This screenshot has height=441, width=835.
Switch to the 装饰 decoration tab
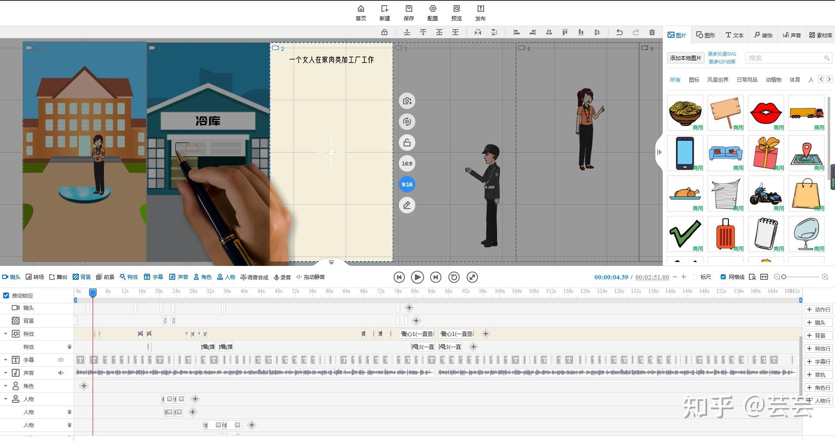(763, 35)
